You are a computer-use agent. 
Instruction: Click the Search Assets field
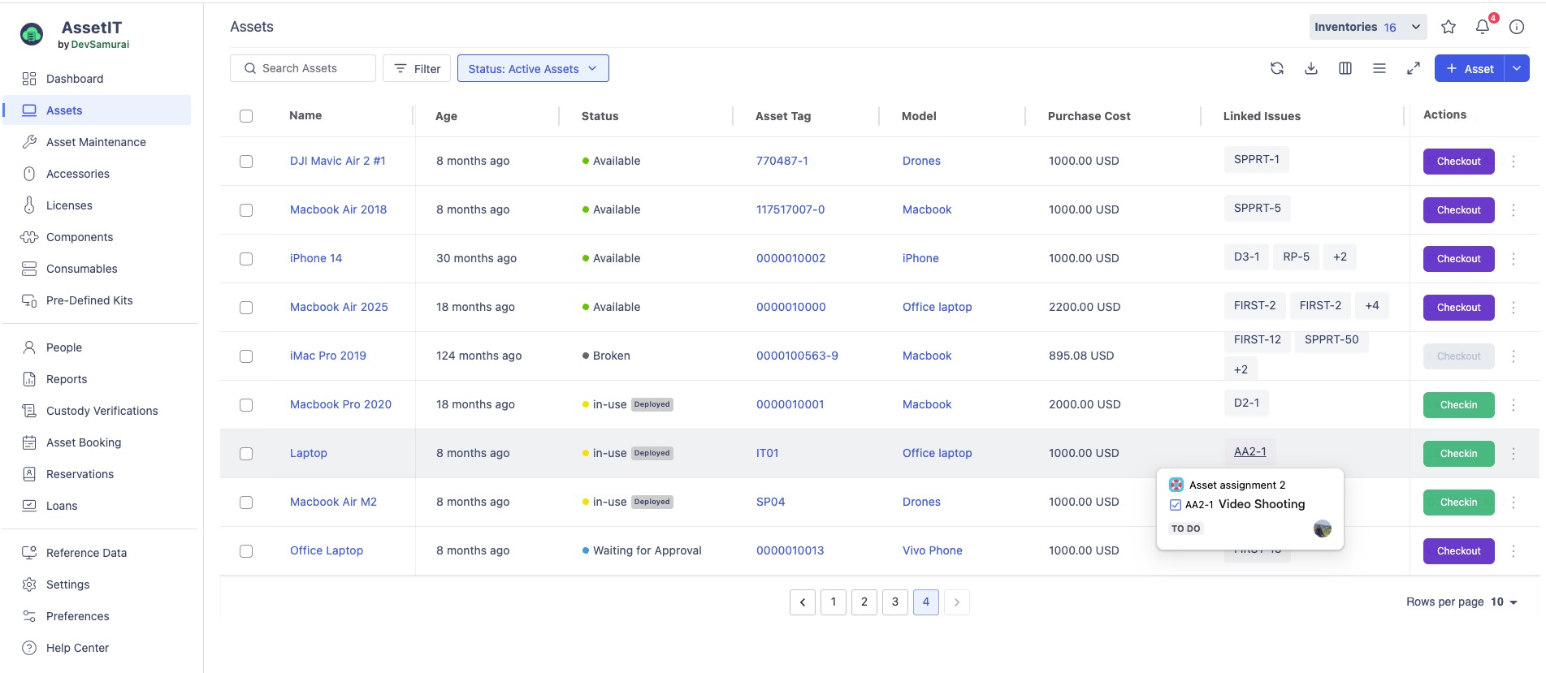pos(303,68)
